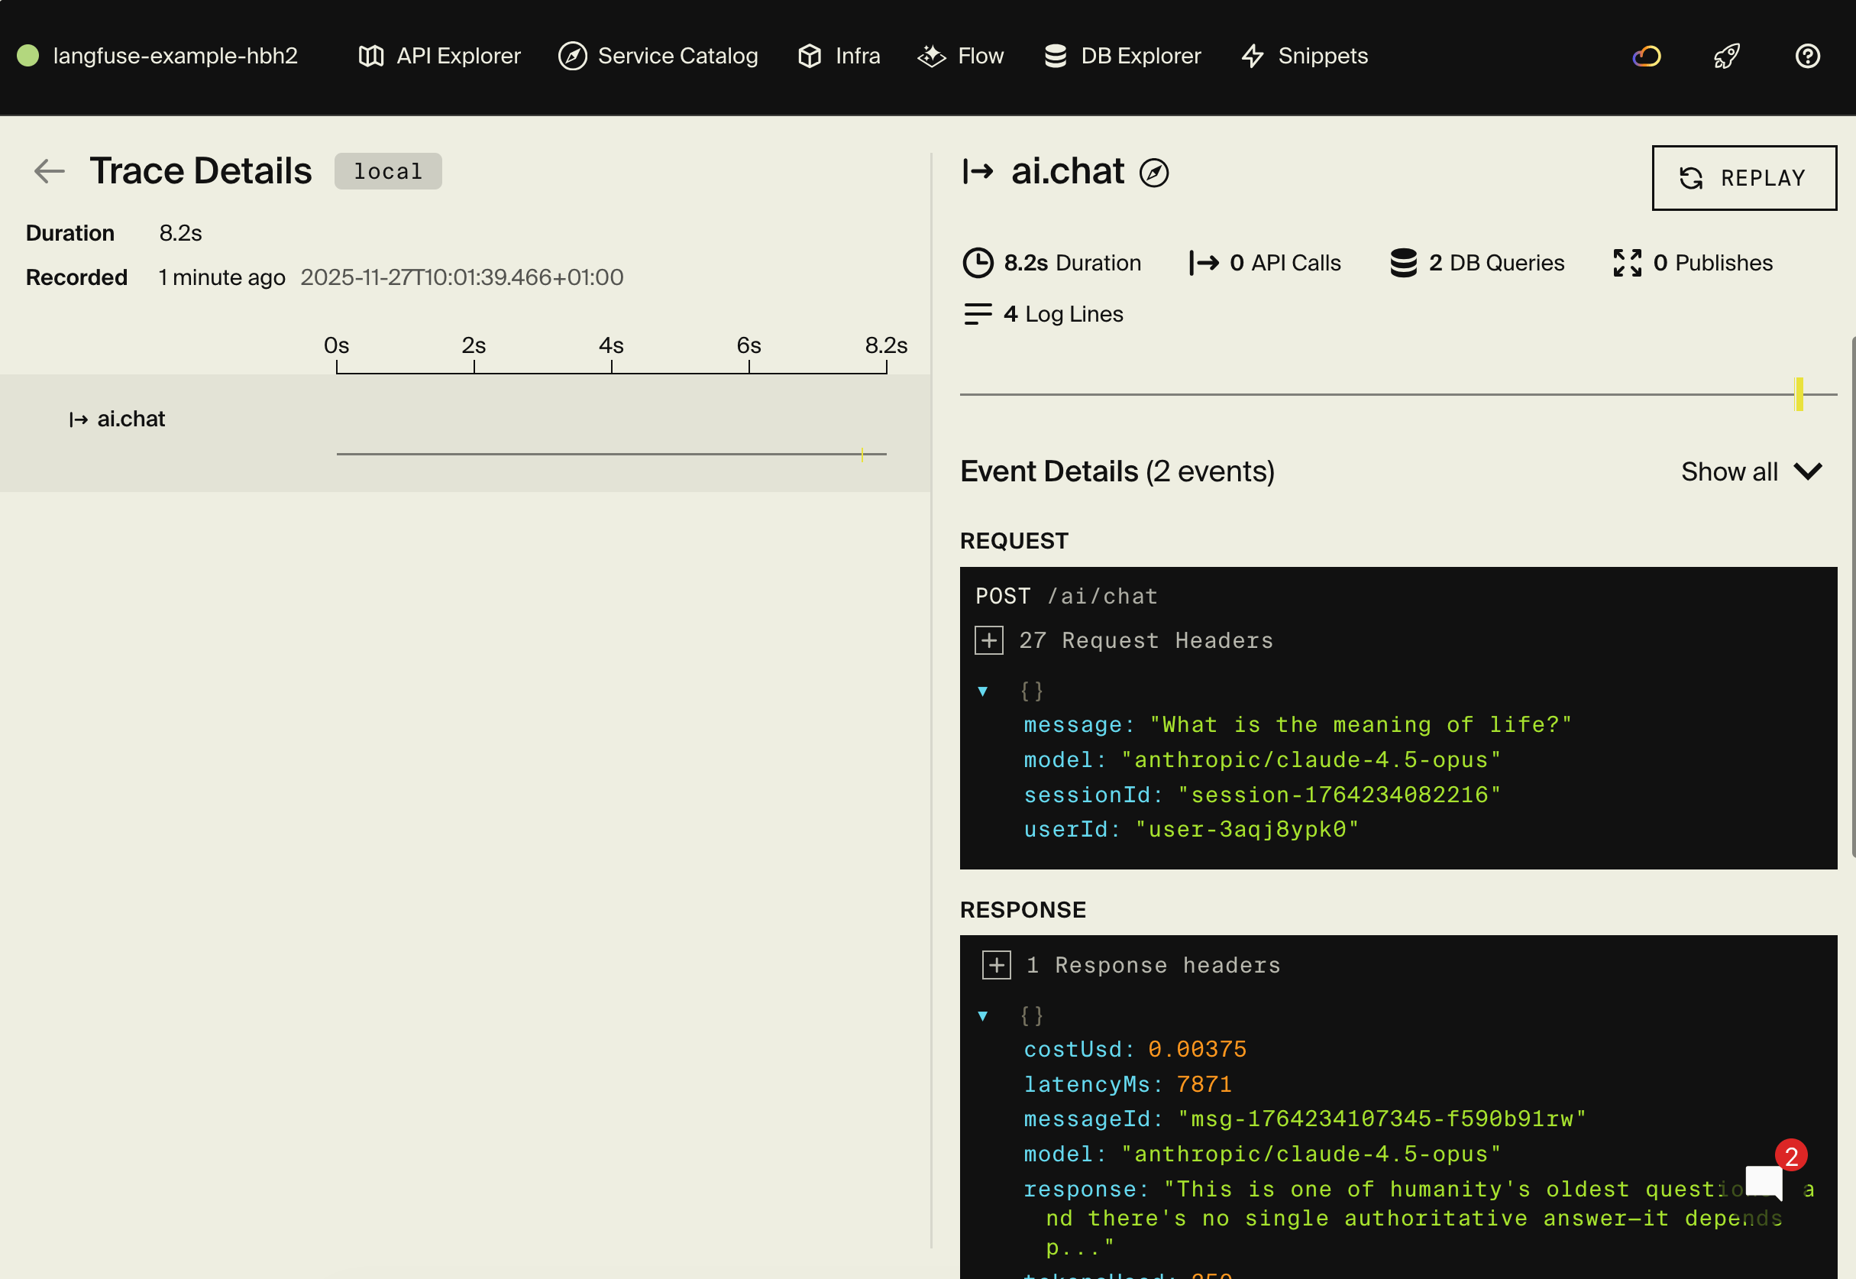This screenshot has width=1856, height=1279.
Task: Click the clock icon next to 8.2s Duration
Action: tap(978, 262)
